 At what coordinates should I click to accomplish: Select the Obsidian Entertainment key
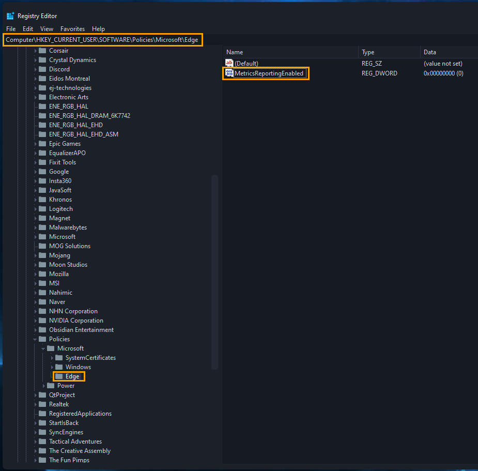click(82, 330)
